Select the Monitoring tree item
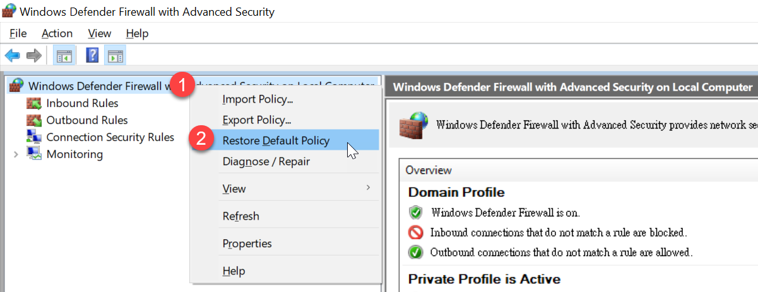This screenshot has height=292, width=758. tap(74, 154)
